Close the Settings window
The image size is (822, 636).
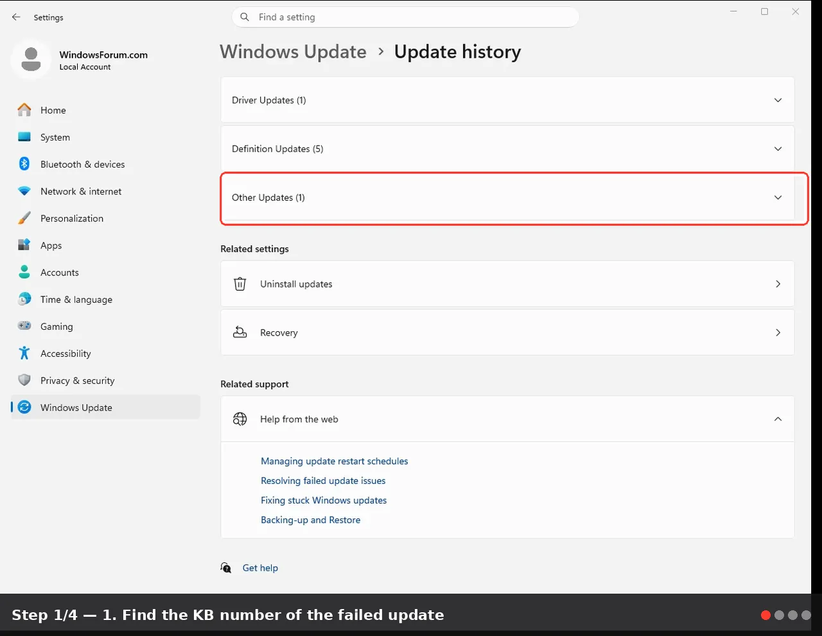795,12
